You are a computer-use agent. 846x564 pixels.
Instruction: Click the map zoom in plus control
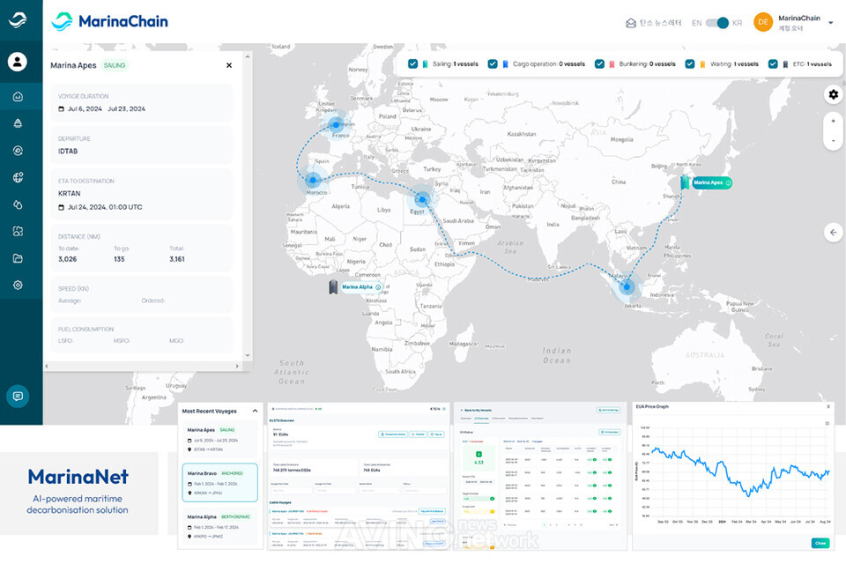coord(834,121)
